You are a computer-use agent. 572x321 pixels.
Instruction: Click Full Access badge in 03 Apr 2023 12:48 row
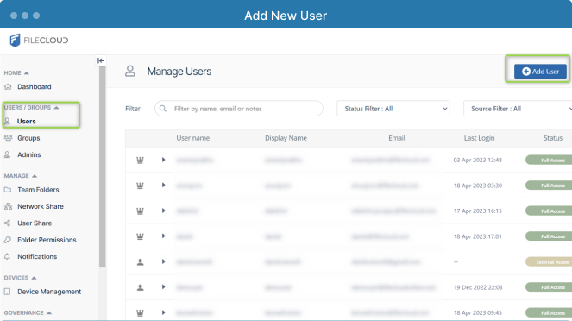click(x=549, y=160)
